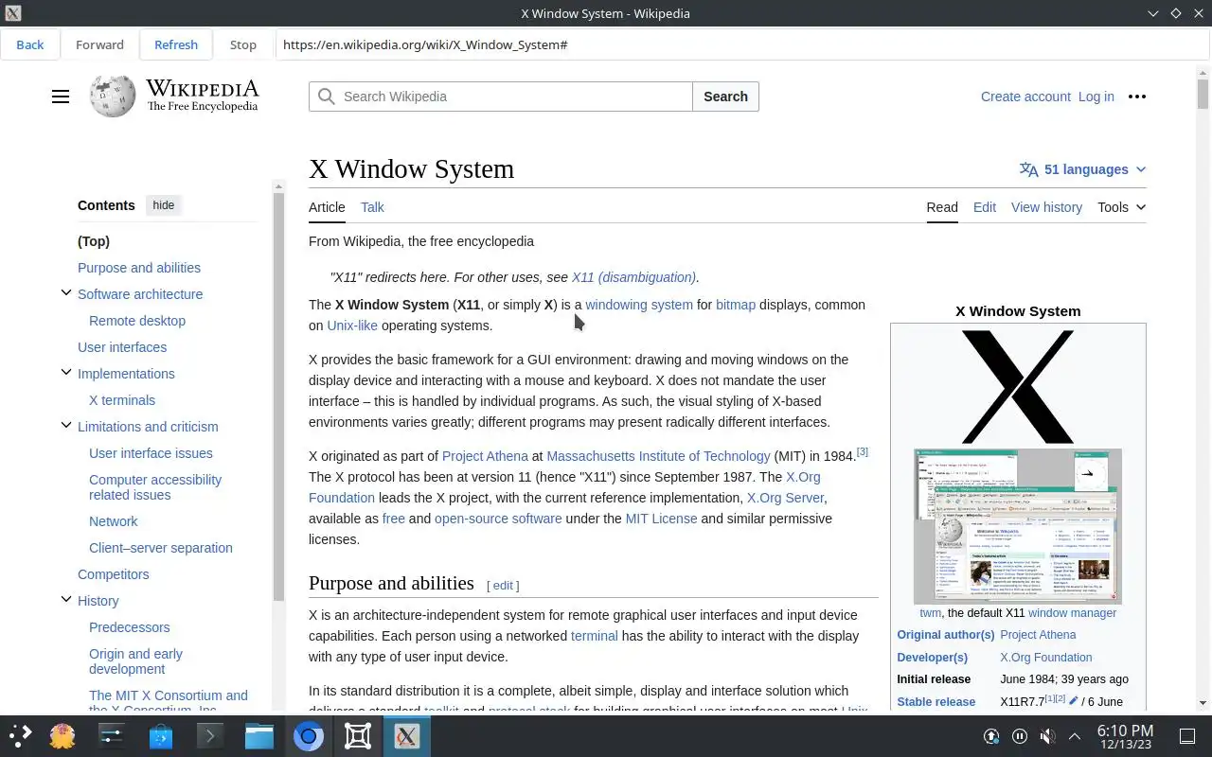Click the Search button
The image size is (1212, 757).
(726, 97)
